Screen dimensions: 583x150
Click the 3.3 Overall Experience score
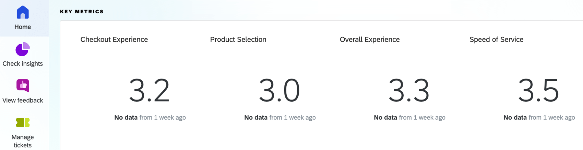click(x=409, y=91)
